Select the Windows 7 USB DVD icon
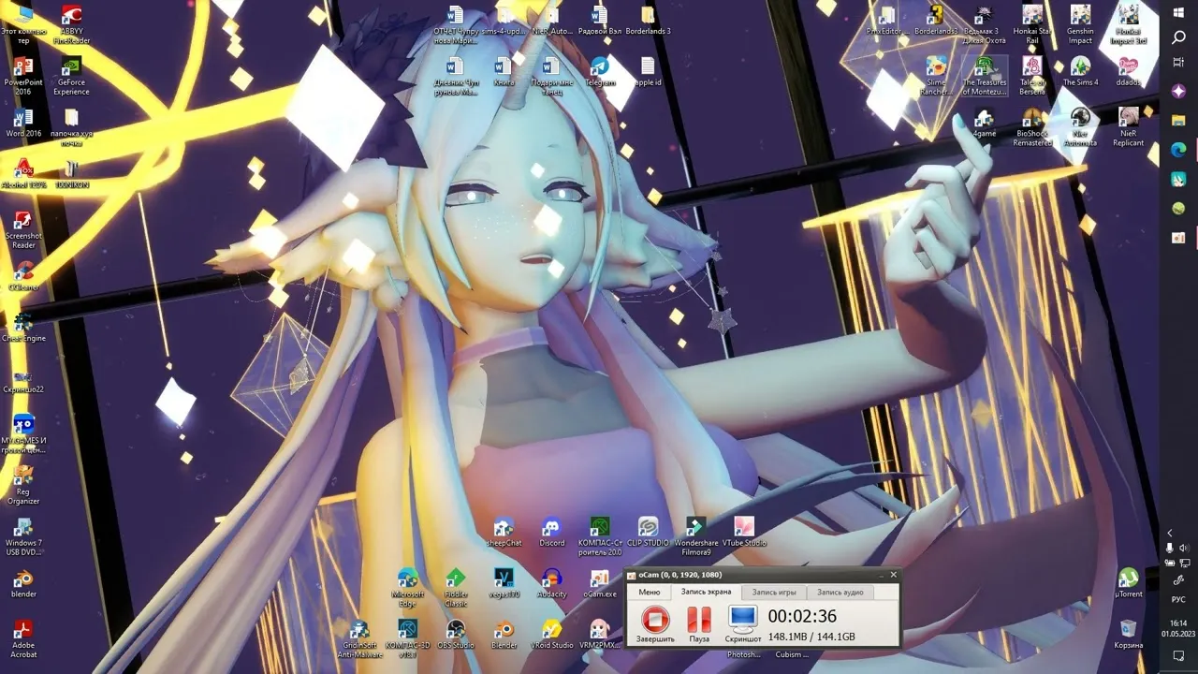Screen dimensions: 1198x674 [23, 537]
